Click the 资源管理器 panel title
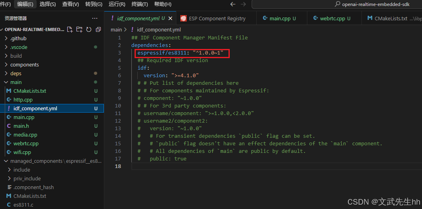This screenshot has height=209, width=422. (x=16, y=18)
